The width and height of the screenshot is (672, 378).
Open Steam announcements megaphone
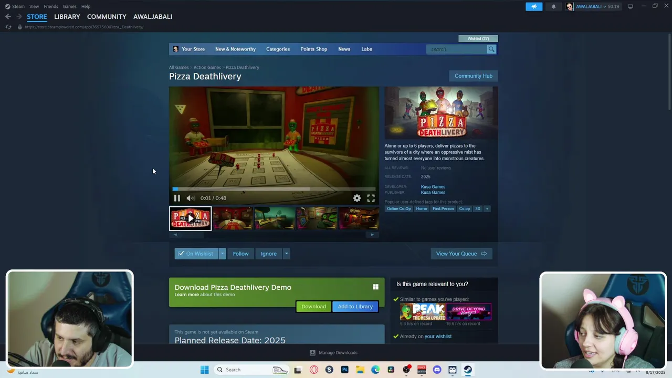point(534,6)
